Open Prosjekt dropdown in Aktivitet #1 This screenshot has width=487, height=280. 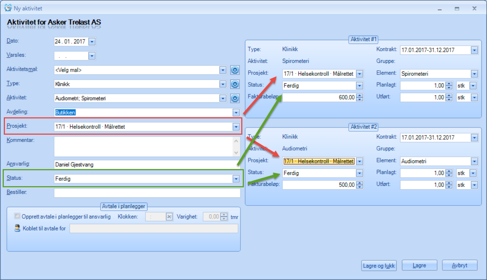coord(360,74)
